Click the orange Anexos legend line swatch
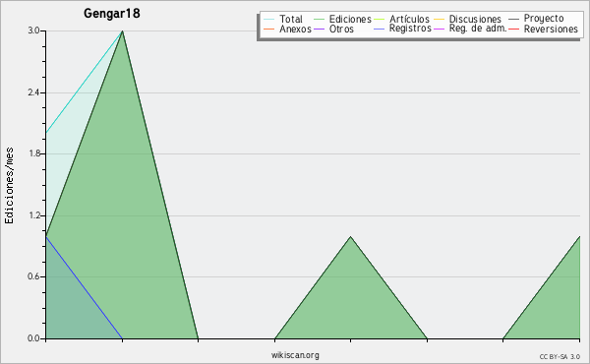The height and width of the screenshot is (364, 590). pyautogui.click(x=269, y=29)
